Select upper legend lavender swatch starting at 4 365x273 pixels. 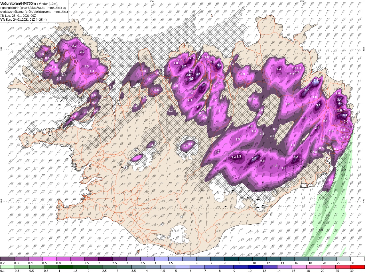tap(161, 259)
